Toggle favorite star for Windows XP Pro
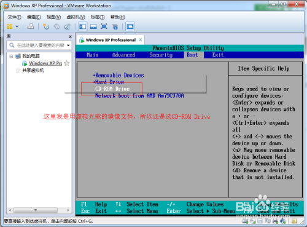This screenshot has height=227, width=307. 66,63
